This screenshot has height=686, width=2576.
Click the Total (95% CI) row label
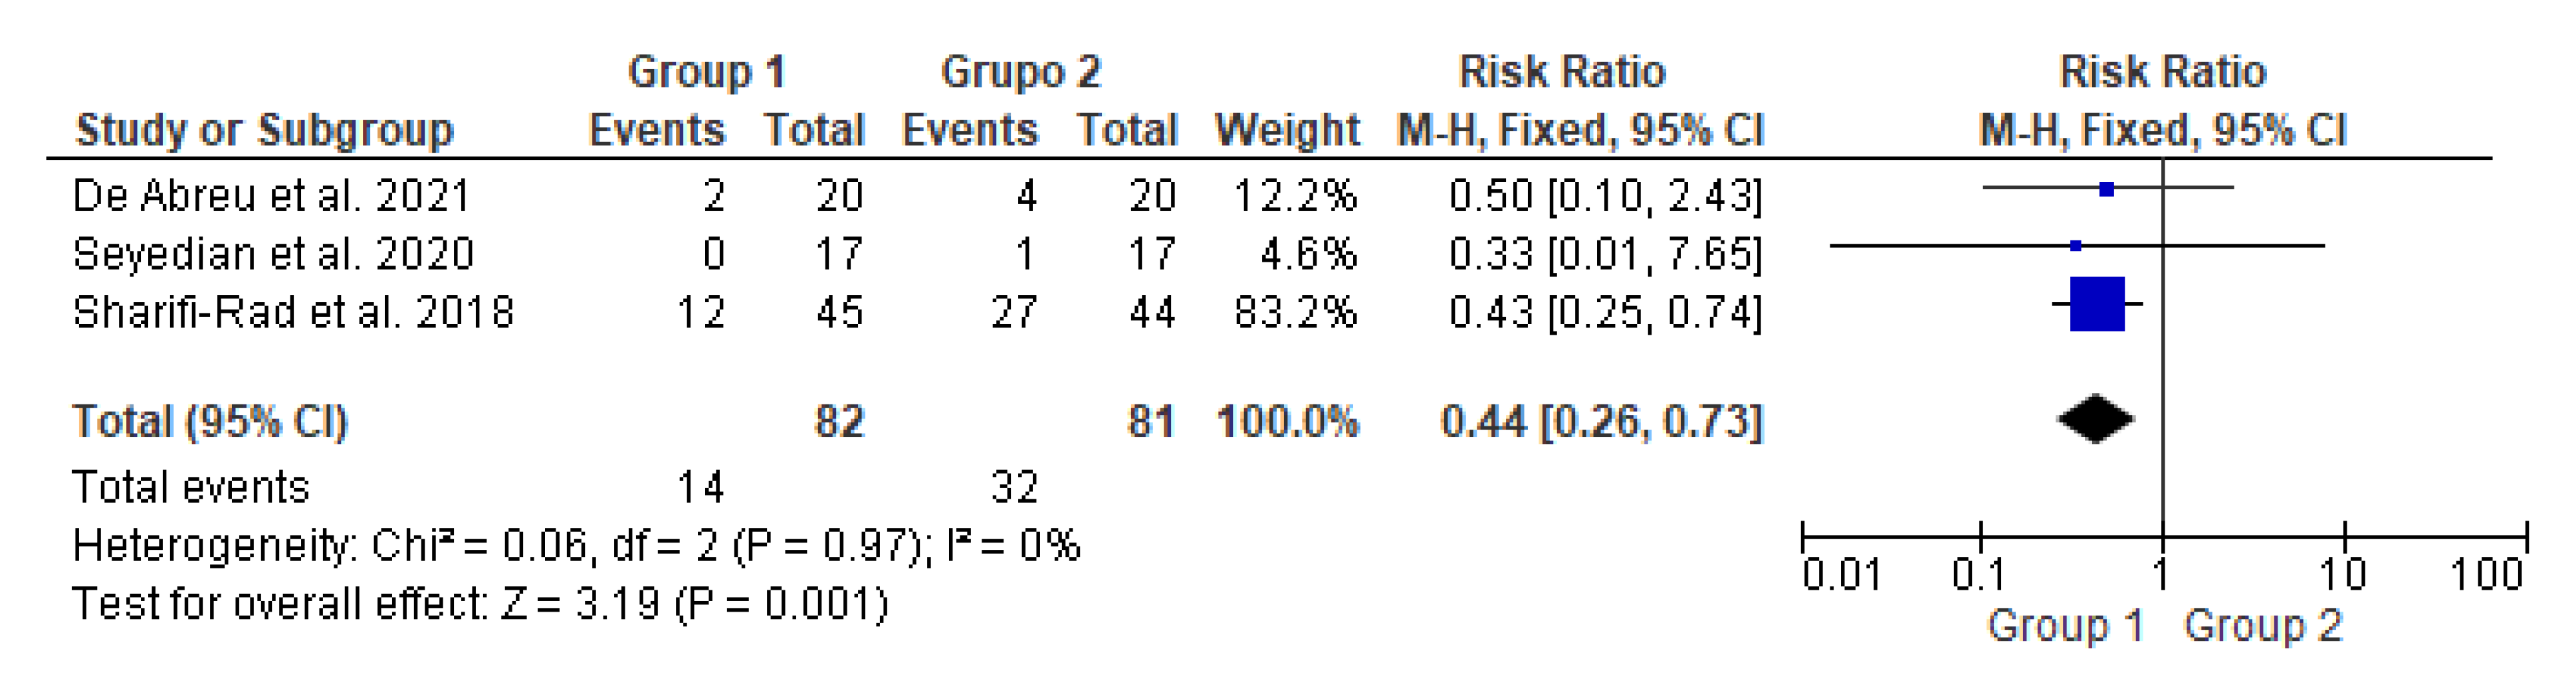pos(209,422)
